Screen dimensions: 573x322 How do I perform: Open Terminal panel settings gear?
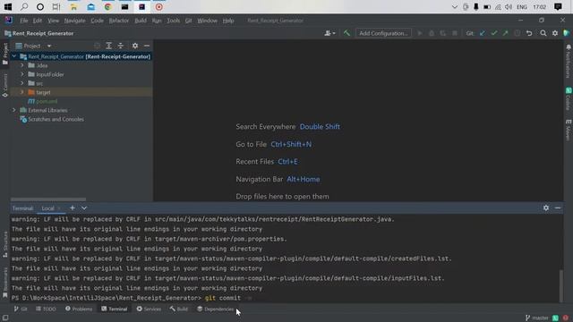(546, 208)
